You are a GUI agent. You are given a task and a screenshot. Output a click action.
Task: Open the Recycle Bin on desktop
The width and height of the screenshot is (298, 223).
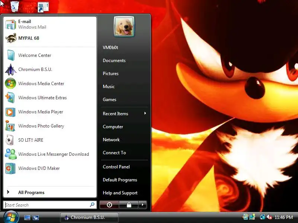[x=15, y=6]
